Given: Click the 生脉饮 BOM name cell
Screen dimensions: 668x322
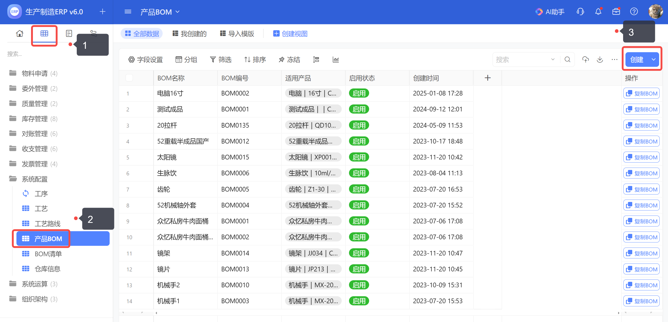Looking at the screenshot, I should pyautogui.click(x=185, y=173).
